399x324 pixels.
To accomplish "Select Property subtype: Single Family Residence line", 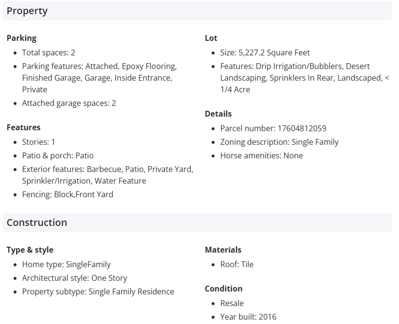I will 98,291.
